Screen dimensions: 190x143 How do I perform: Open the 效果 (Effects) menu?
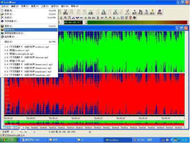click(x=25, y=6)
